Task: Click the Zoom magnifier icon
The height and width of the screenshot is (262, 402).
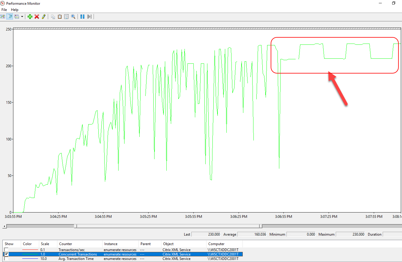Action: [73, 17]
